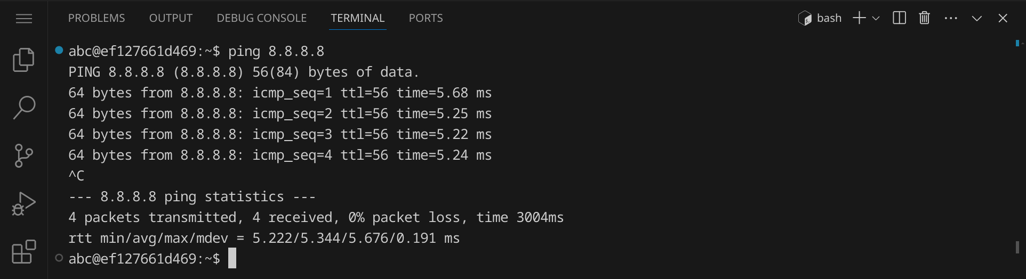Expand the launch profile dropdown arrow
1026x279 pixels.
[876, 18]
